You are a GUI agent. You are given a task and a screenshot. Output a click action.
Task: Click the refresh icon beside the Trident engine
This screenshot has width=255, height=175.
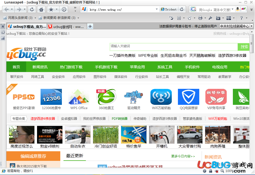coord(182,9)
